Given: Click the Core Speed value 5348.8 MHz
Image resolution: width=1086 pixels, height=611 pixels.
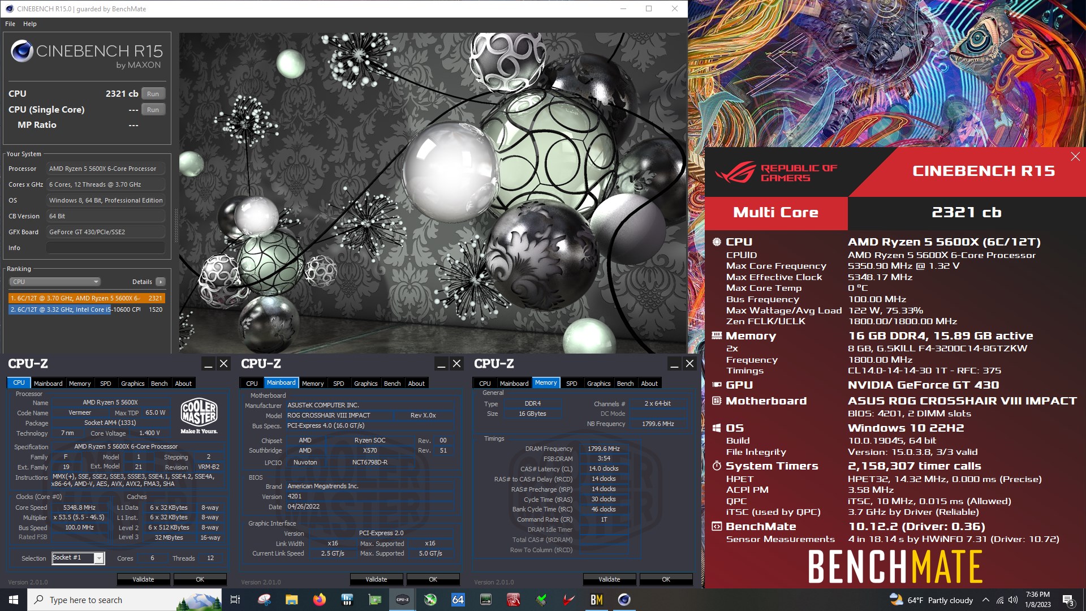Looking at the screenshot, I should (79, 507).
